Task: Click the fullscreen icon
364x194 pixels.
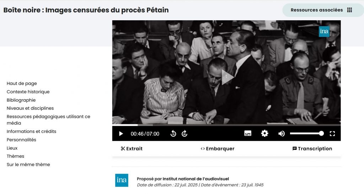Action: coord(332,134)
